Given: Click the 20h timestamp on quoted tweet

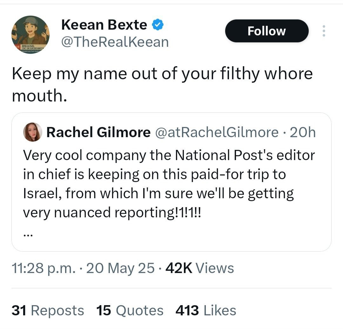Looking at the screenshot, I should (303, 132).
